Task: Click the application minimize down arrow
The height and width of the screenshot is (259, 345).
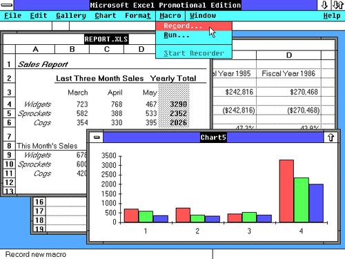Action: 324,5
